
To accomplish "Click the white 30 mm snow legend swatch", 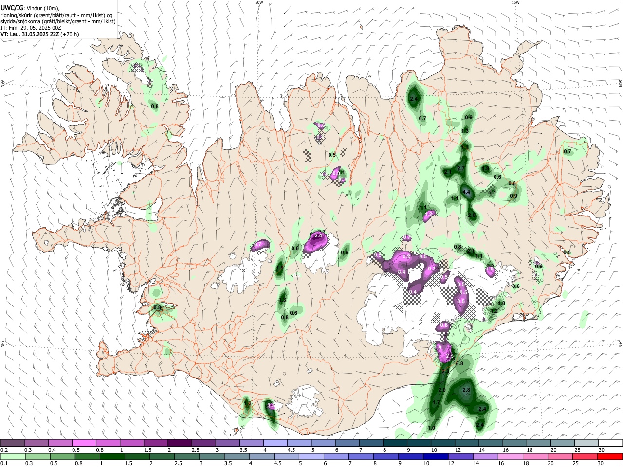I will (x=611, y=443).
